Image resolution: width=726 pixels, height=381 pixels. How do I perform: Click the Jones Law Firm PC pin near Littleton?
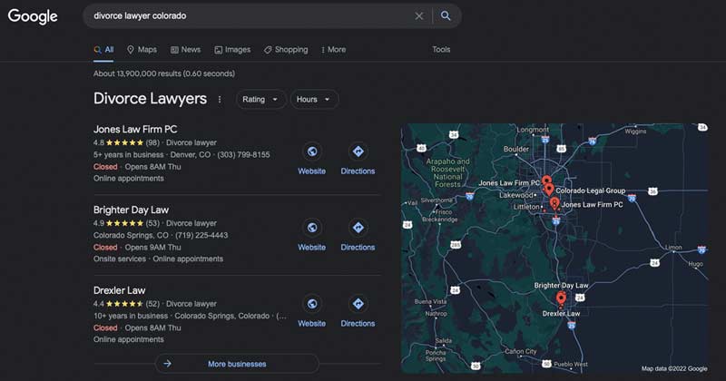click(554, 202)
